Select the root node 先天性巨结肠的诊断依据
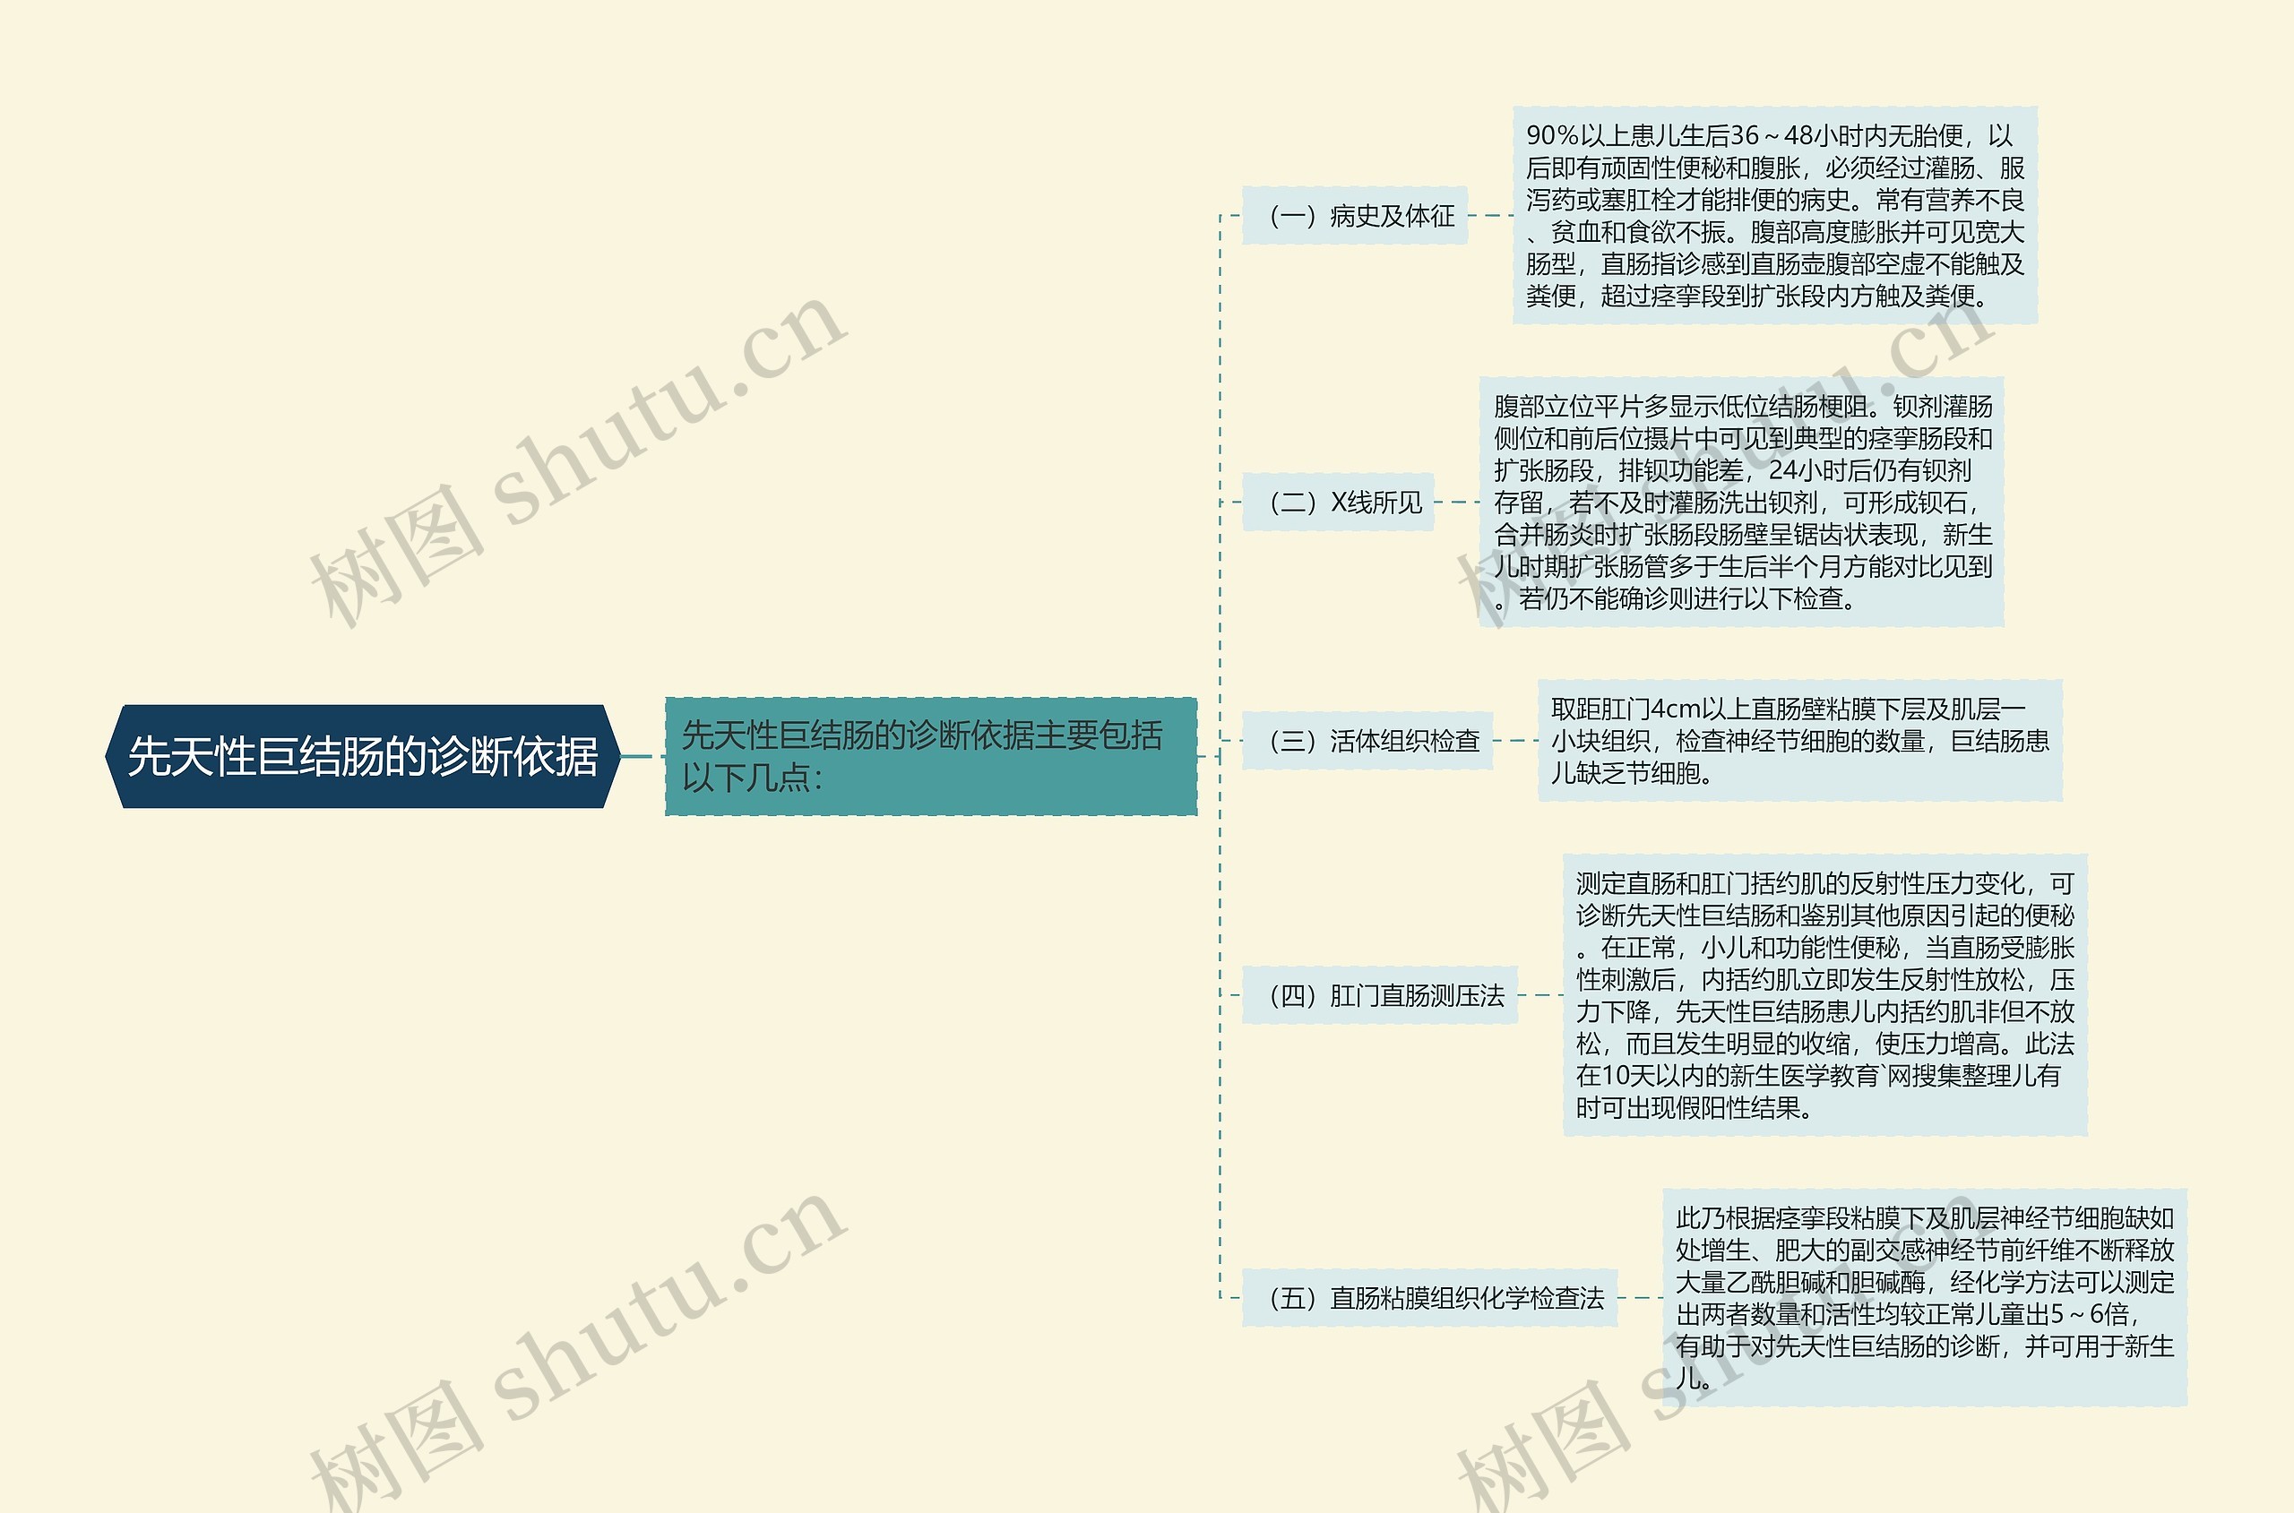The image size is (2294, 1513). pyautogui.click(x=362, y=755)
